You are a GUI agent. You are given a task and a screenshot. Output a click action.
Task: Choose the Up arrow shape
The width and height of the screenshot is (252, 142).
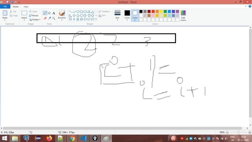(93, 16)
